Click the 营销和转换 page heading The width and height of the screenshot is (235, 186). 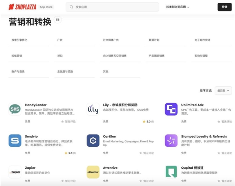pyautogui.click(x=30, y=22)
